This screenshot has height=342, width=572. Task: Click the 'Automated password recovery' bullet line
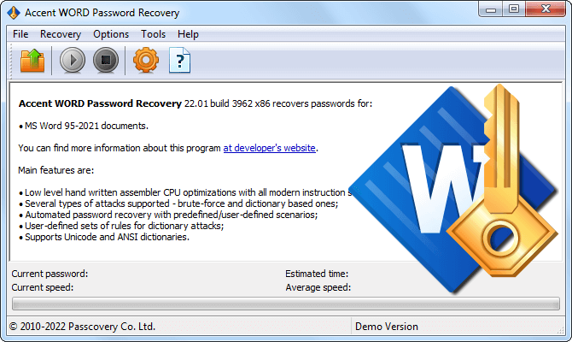click(x=168, y=215)
